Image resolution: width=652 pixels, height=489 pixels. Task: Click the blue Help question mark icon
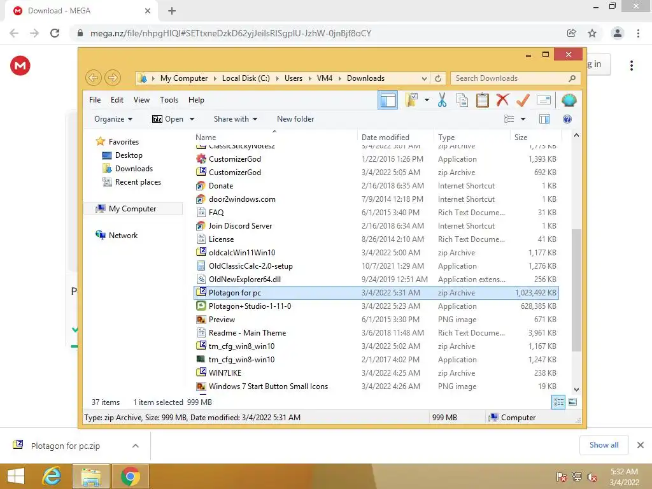pos(567,119)
